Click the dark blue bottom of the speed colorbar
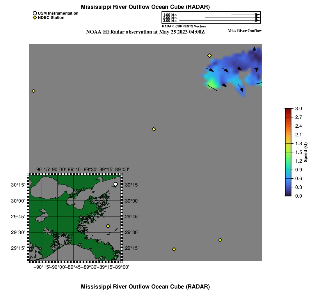 [x=288, y=194]
